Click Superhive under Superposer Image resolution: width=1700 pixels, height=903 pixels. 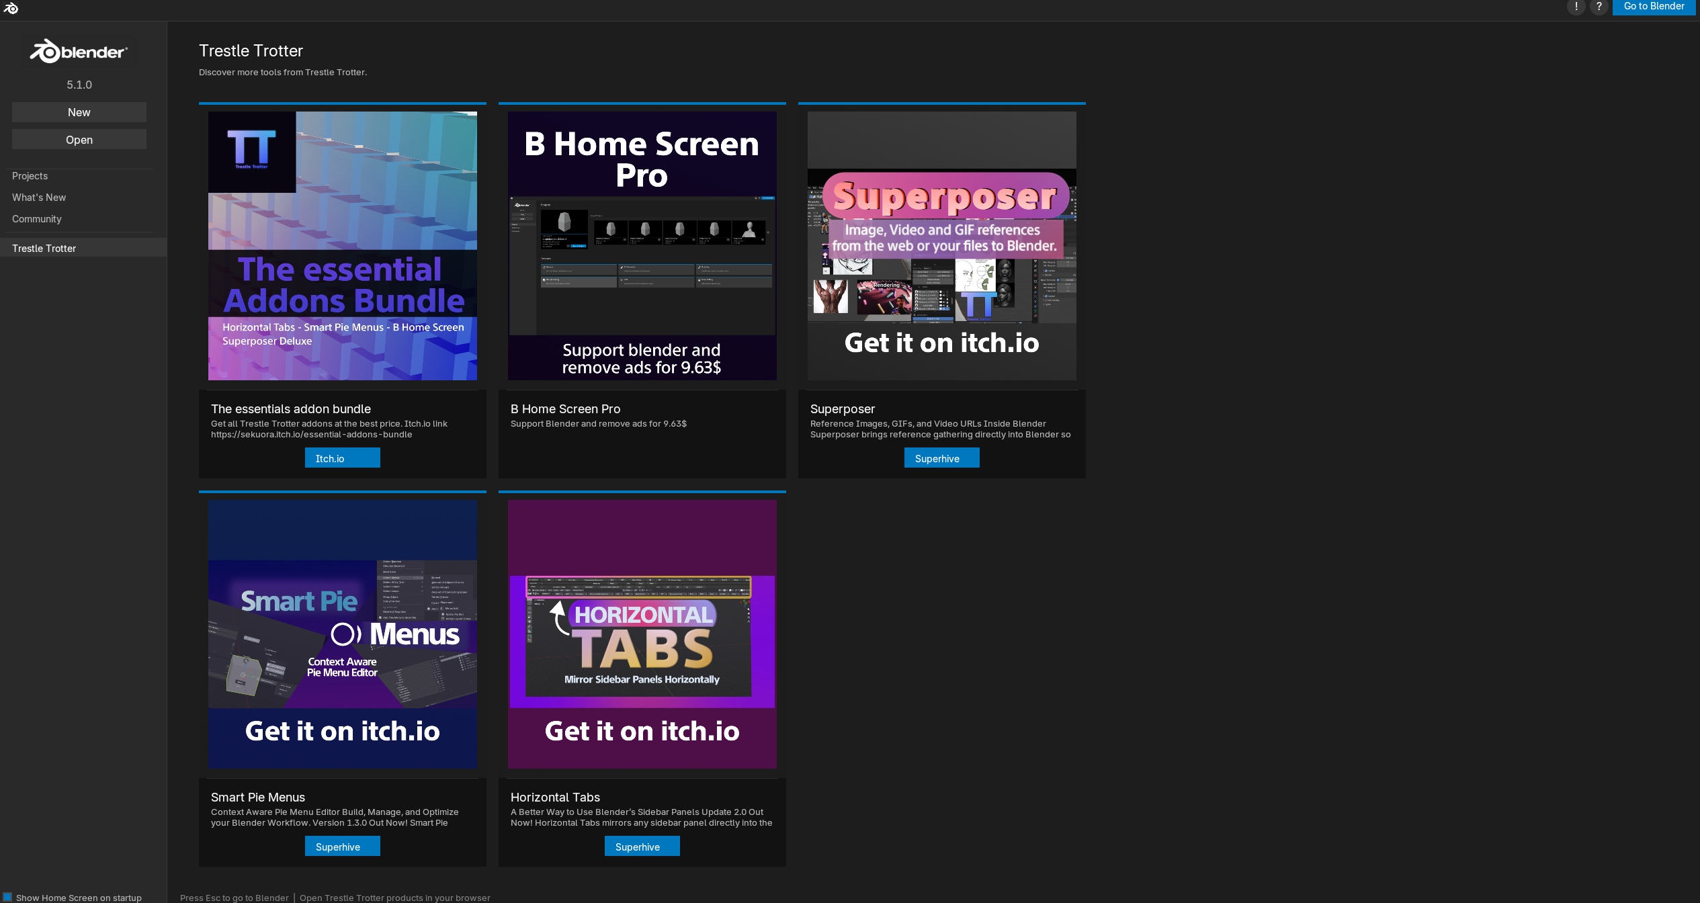pos(941,458)
